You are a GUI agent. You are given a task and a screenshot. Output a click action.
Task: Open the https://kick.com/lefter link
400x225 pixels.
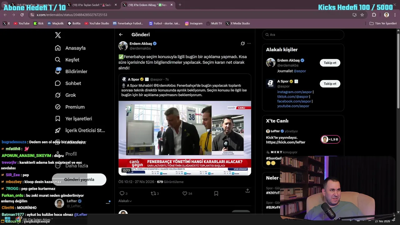286,142
